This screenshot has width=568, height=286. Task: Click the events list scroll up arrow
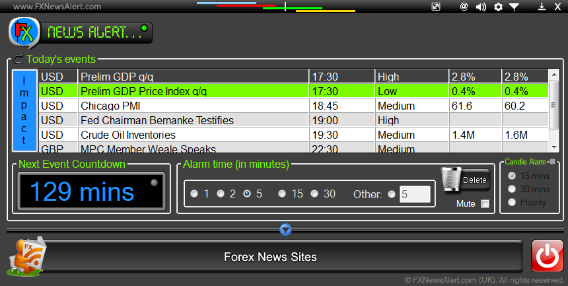(x=554, y=75)
